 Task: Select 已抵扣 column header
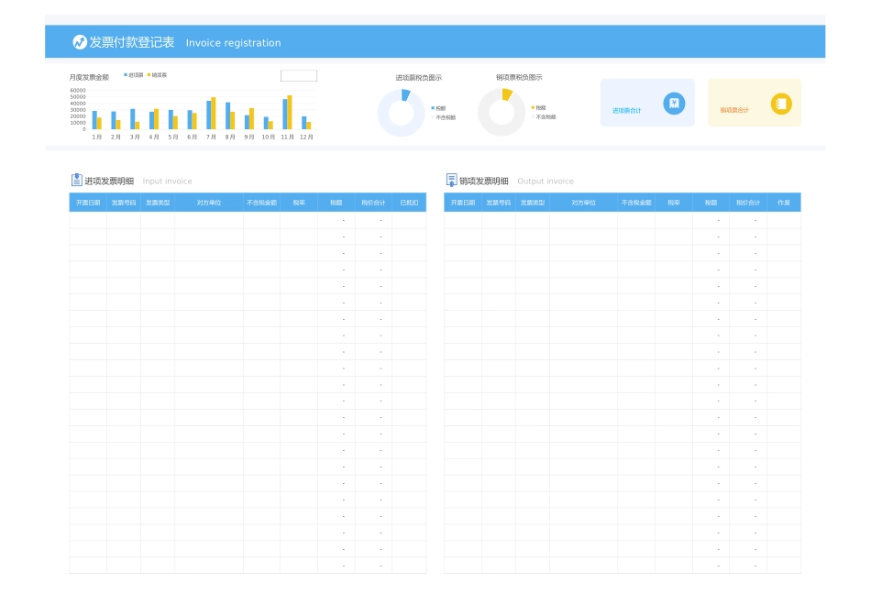tap(409, 203)
